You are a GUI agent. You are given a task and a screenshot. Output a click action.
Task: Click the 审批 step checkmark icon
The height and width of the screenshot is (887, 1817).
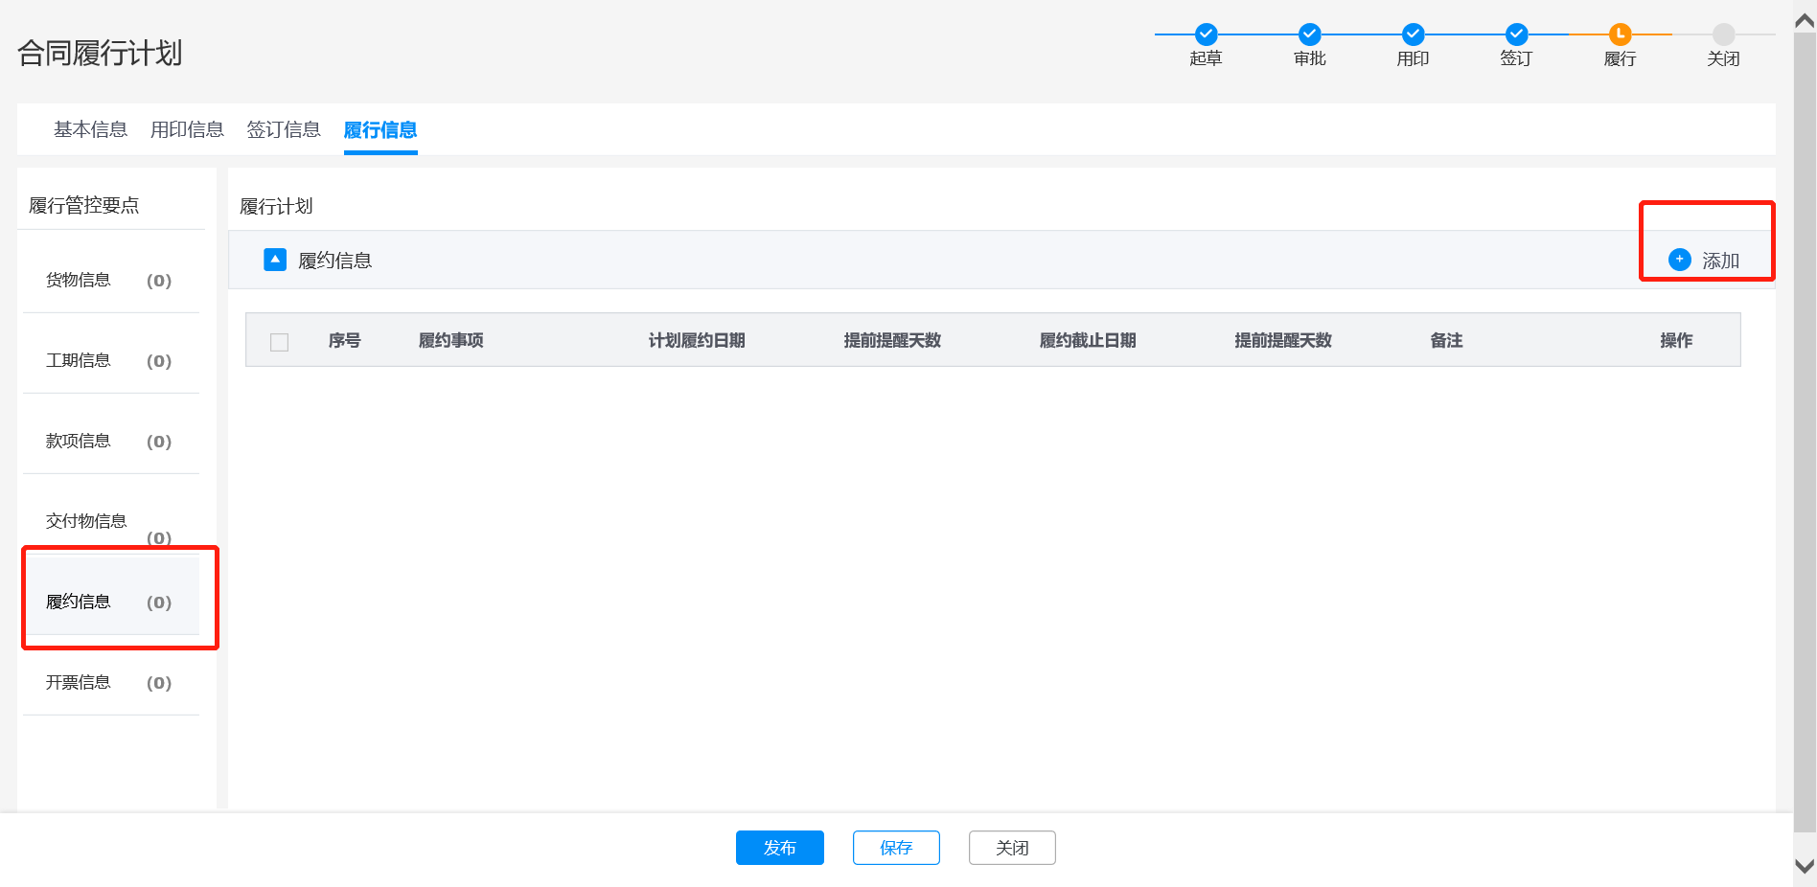tap(1309, 34)
